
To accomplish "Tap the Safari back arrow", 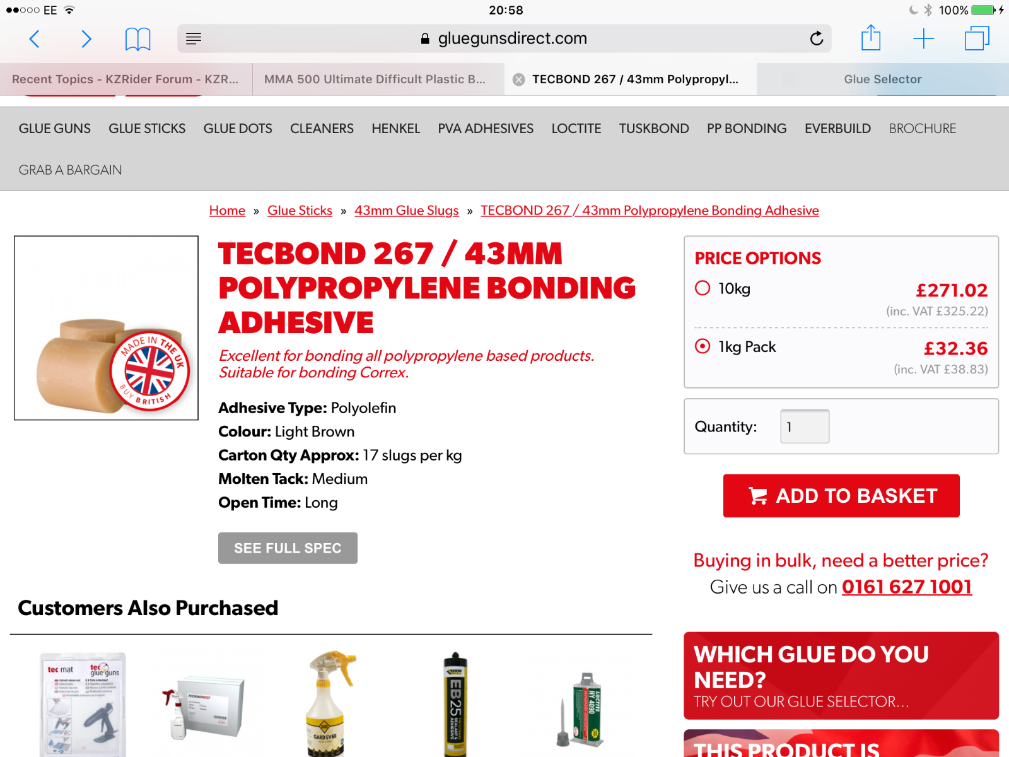I will pos(35,39).
